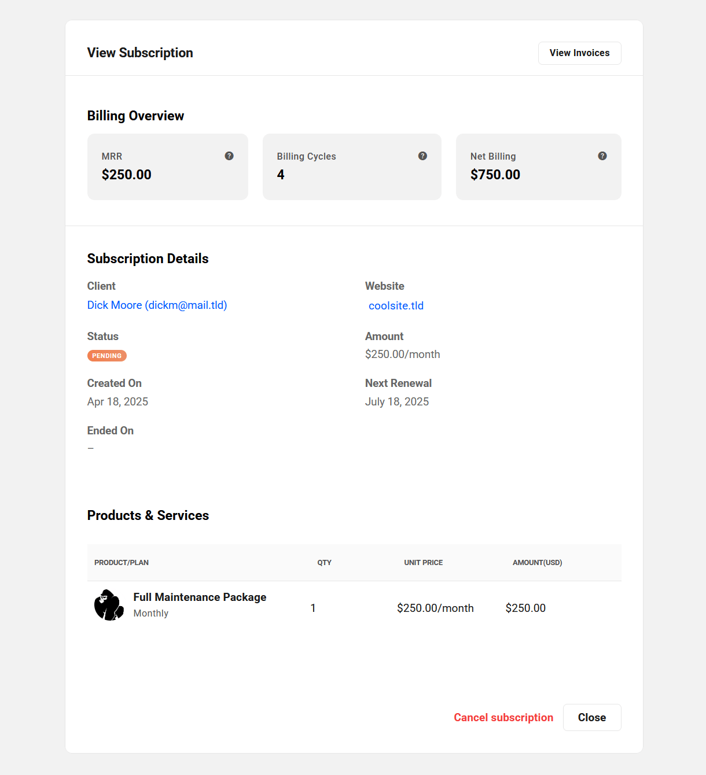
Task: Click the Full Maintenance Package product name
Action: pos(200,597)
